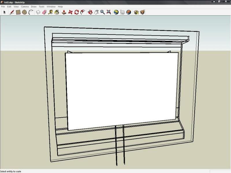Screen dimensions: 231x173
Task: Open the Help menu
Action: pyautogui.click(x=60, y=6)
